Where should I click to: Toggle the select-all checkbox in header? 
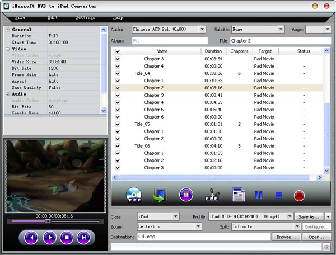(x=118, y=51)
